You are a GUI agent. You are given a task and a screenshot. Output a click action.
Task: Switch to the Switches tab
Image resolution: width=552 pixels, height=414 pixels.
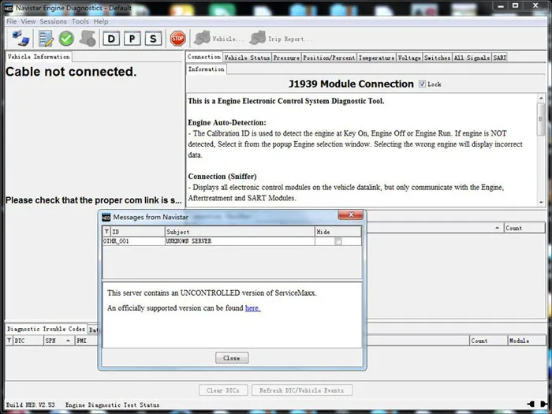(x=437, y=58)
